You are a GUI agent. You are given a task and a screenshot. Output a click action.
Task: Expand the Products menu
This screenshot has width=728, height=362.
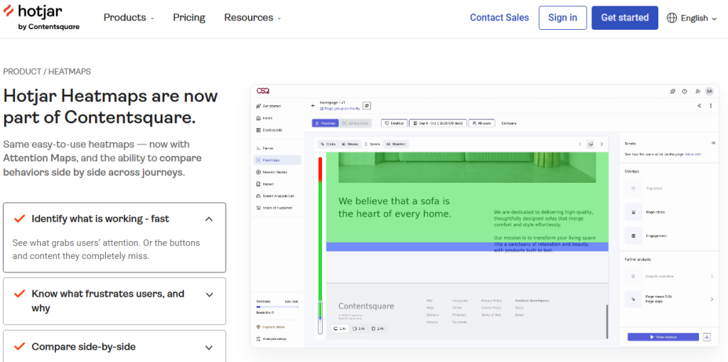(x=129, y=18)
